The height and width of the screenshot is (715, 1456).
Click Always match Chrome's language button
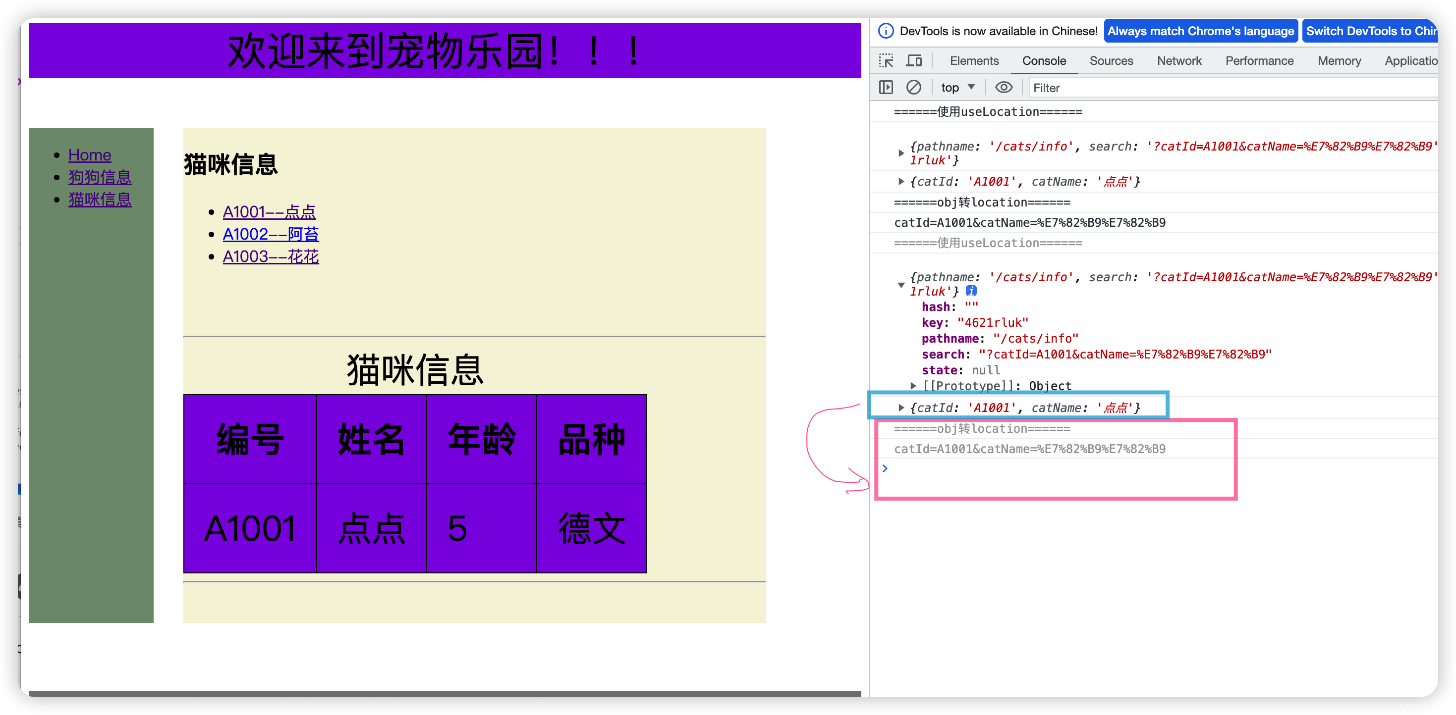pos(1200,31)
